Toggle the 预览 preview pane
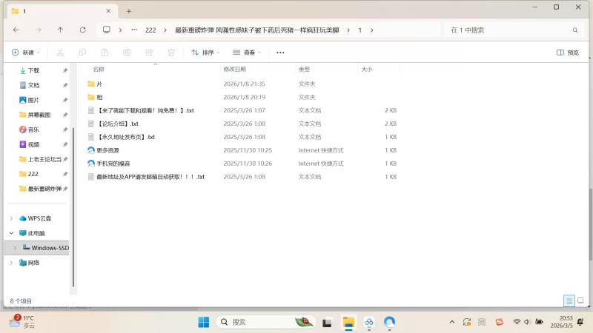This screenshot has width=593, height=333. click(x=568, y=53)
